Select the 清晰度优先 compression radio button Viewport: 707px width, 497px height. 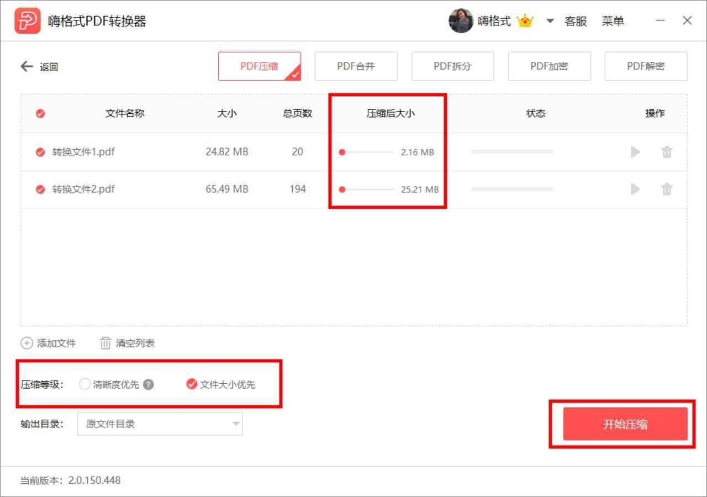click(85, 383)
